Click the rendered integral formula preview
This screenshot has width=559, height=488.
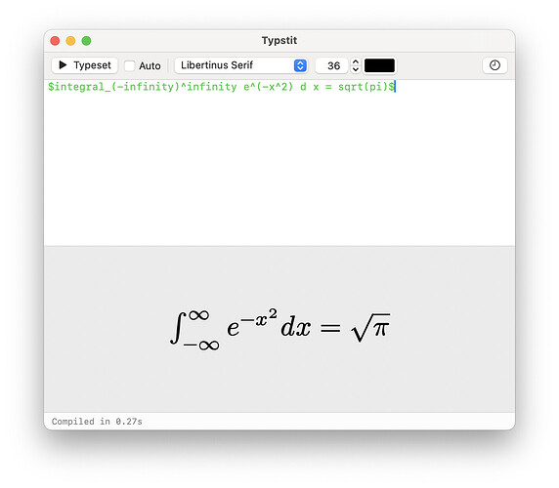[x=279, y=330]
